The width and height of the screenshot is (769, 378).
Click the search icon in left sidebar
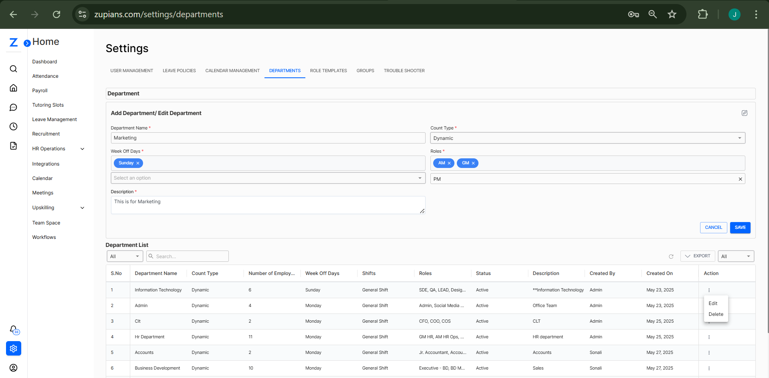coord(13,69)
